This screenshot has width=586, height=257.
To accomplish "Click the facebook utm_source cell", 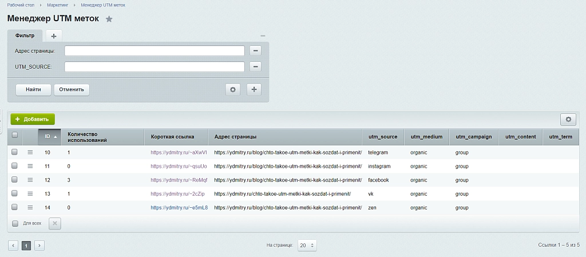I will (378, 180).
